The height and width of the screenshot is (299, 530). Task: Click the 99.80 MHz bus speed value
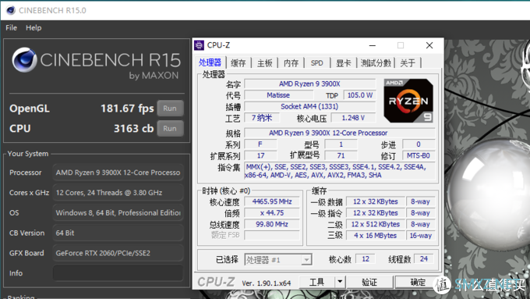[x=272, y=224]
